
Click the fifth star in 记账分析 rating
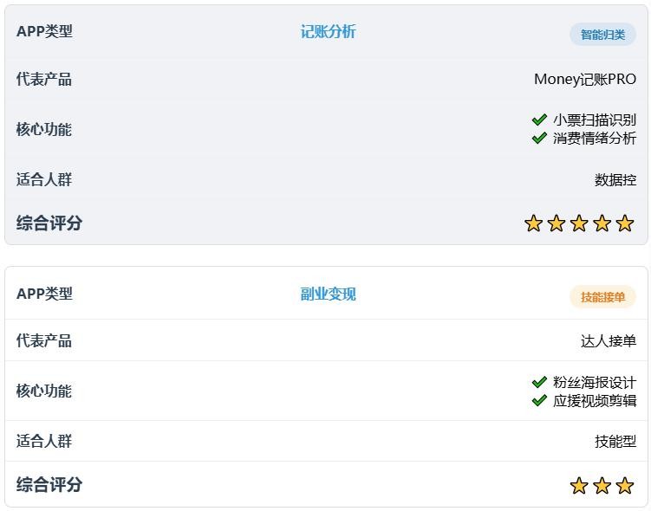[625, 223]
